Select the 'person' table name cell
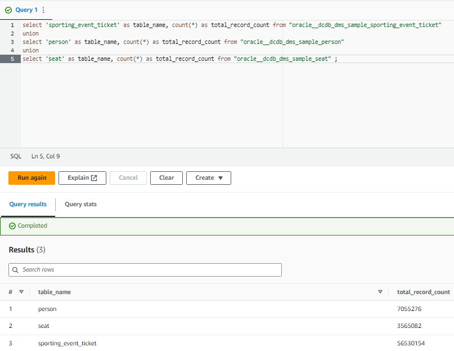The image size is (454, 351). 47,309
